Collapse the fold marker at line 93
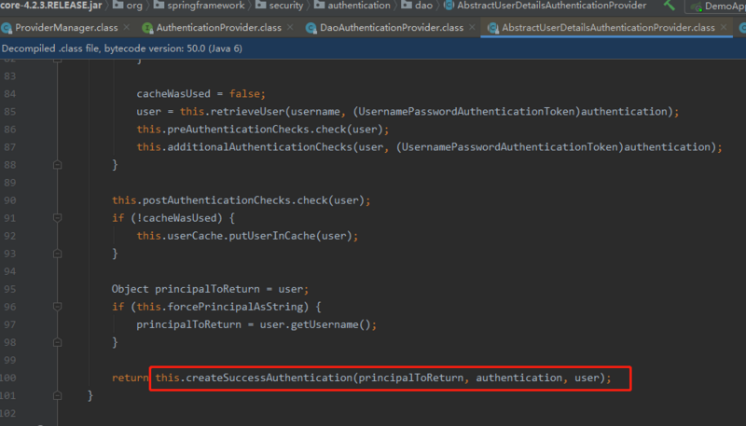 coord(57,254)
